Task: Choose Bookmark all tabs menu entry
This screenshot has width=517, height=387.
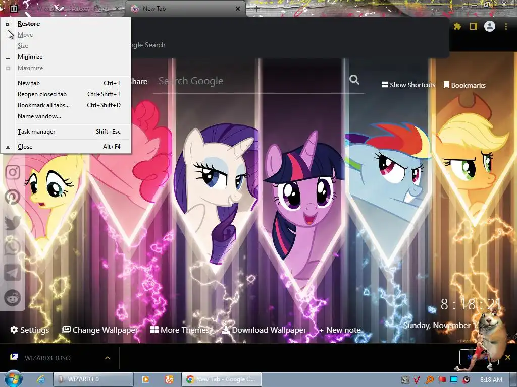Action: (x=66, y=105)
